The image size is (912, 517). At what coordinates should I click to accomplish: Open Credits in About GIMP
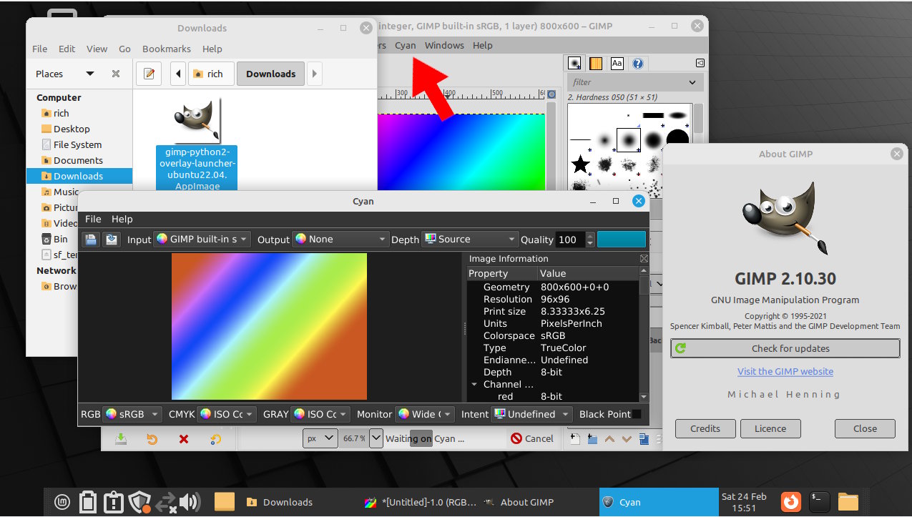coord(705,428)
